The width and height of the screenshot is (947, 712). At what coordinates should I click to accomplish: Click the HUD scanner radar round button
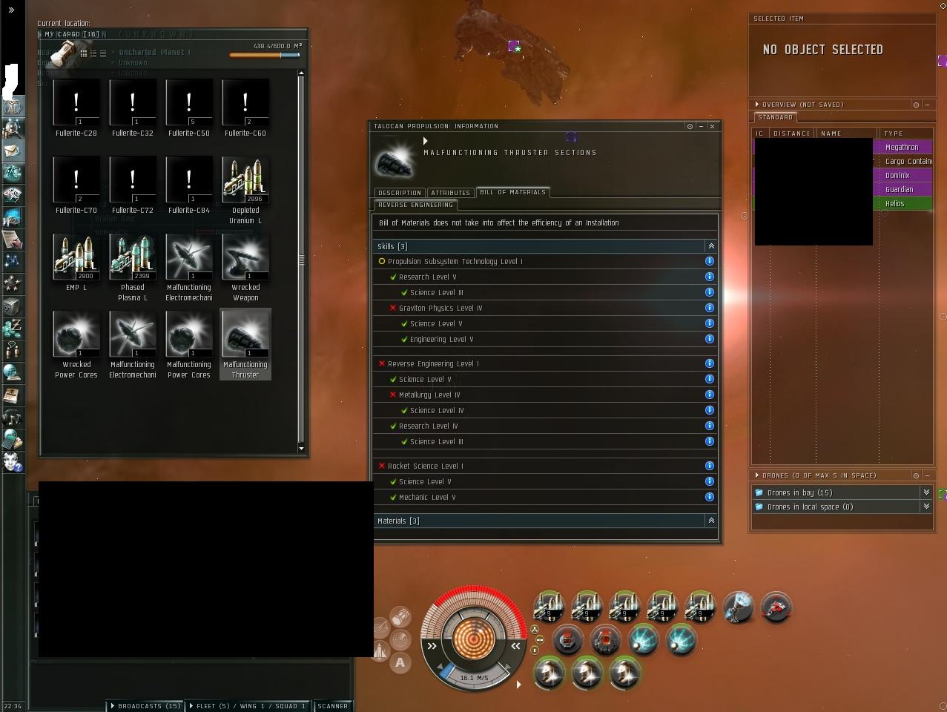[x=400, y=639]
